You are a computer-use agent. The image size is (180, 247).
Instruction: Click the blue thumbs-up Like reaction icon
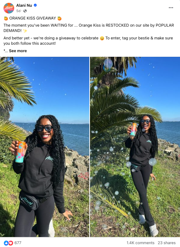coord(6,243)
